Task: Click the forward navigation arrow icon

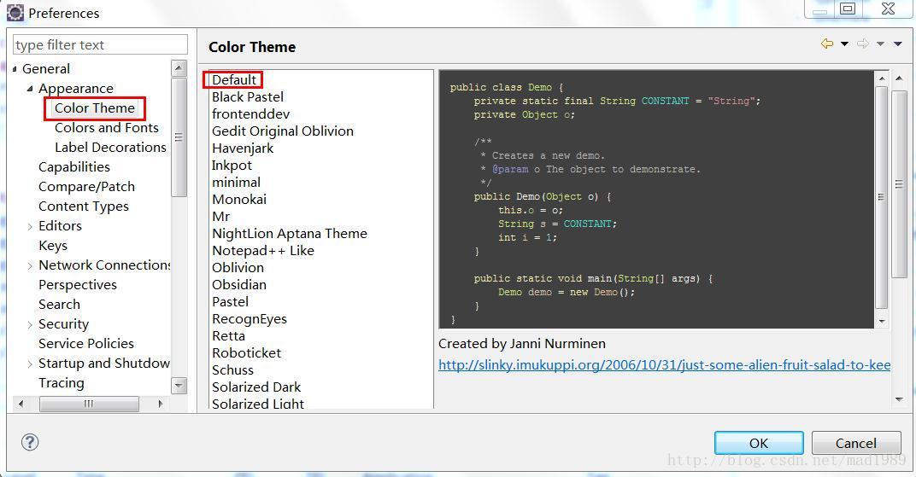Action: tap(863, 44)
